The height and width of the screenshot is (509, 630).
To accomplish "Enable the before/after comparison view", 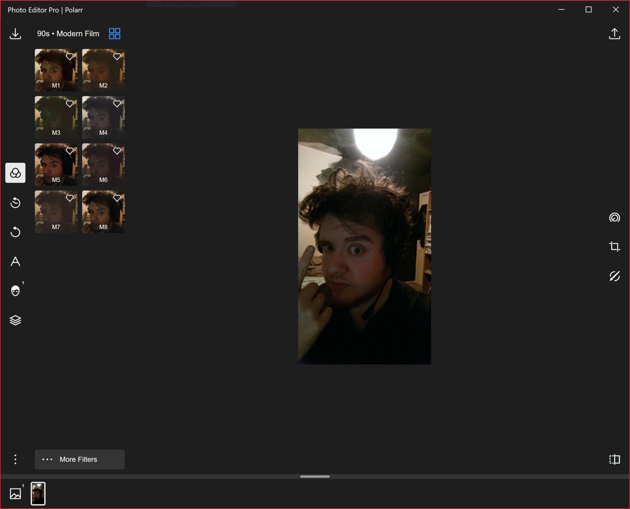I will 614,459.
